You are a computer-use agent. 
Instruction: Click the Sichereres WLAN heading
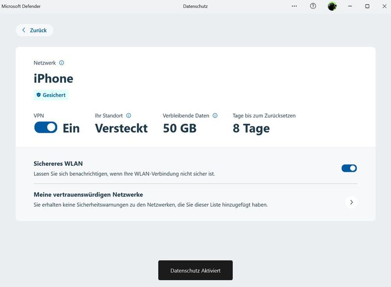tap(58, 164)
